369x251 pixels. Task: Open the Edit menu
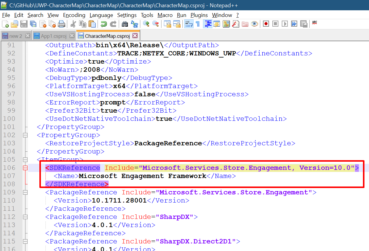coord(19,15)
